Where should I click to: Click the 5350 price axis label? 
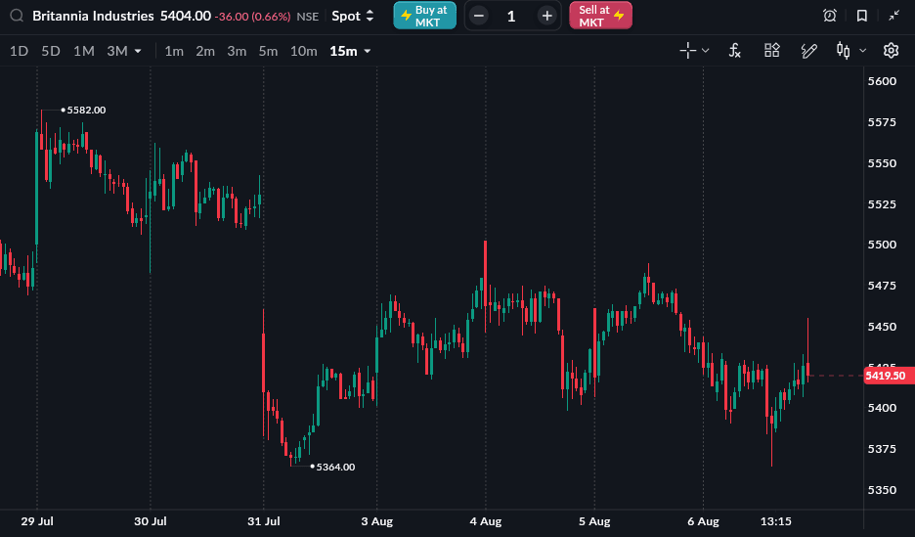pos(882,490)
